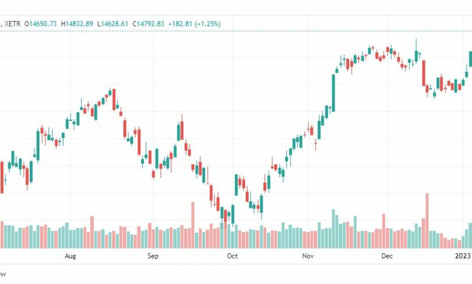Viewport: 472px width, 284px height.
Task: Select the high price value H14832.89
Action: pos(77,24)
